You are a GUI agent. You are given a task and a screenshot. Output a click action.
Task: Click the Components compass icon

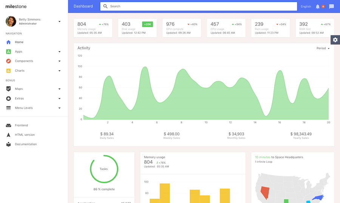coord(8,61)
